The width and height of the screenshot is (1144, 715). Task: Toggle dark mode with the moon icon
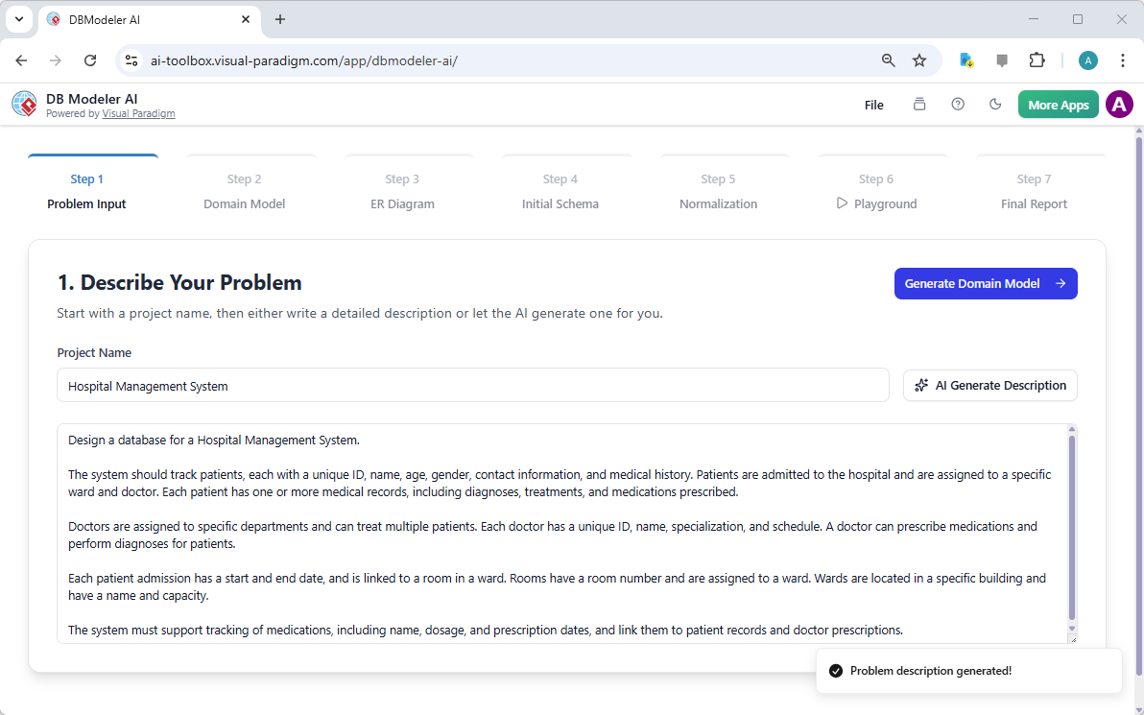pyautogui.click(x=995, y=104)
